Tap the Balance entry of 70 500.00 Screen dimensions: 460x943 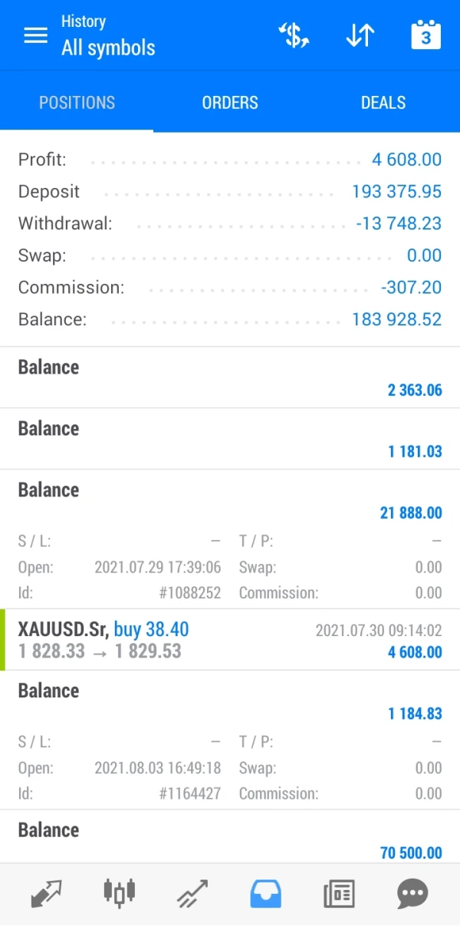point(230,841)
